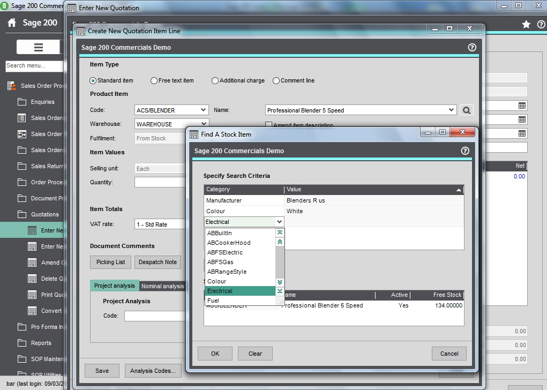Choose ABCookerHood from the category list
Viewport: 547px width, 390px height.
[241, 243]
